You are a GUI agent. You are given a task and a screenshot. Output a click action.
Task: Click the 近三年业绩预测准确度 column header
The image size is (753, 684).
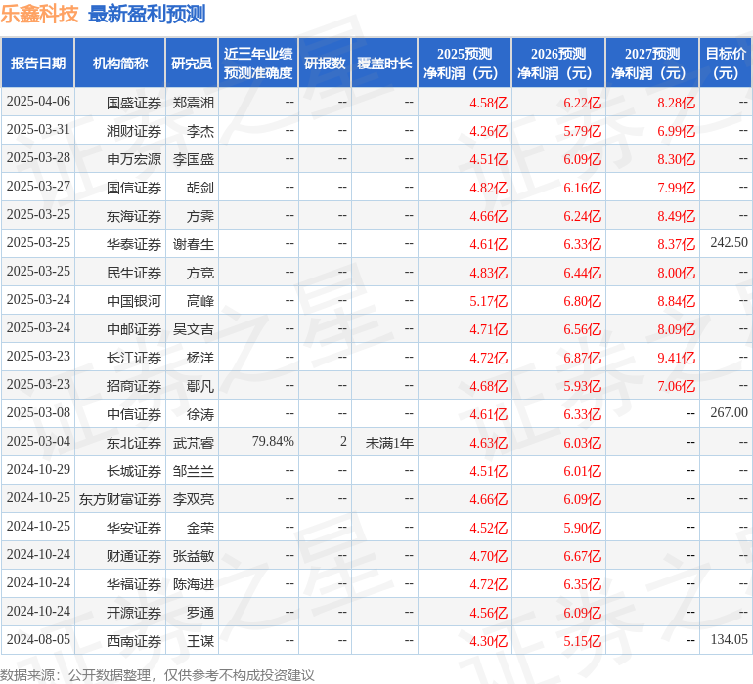[x=258, y=63]
